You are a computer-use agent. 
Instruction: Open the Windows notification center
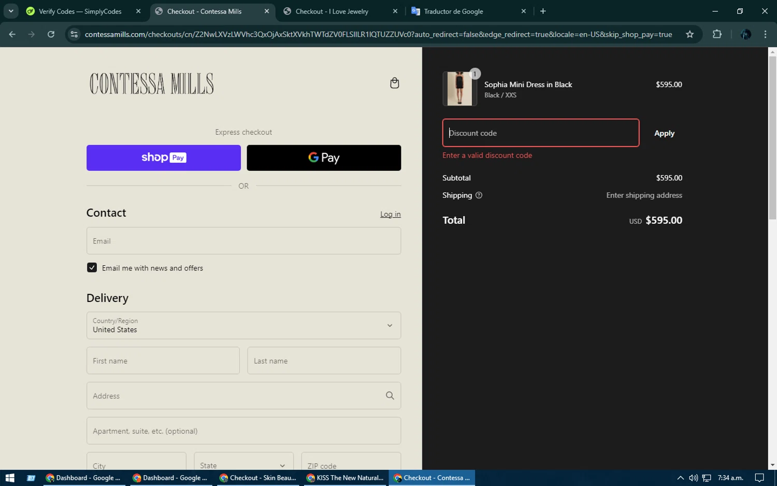click(x=759, y=478)
